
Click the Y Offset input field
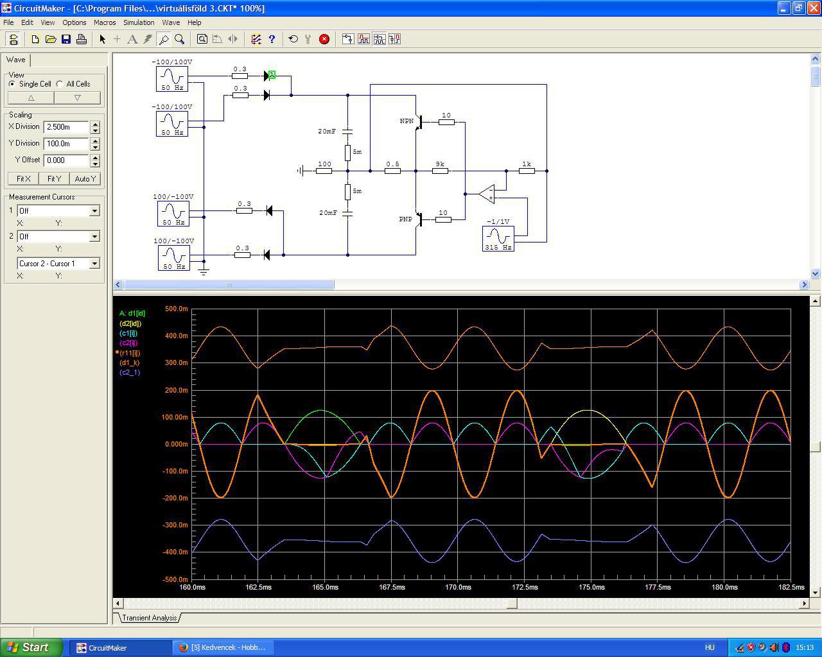click(66, 160)
